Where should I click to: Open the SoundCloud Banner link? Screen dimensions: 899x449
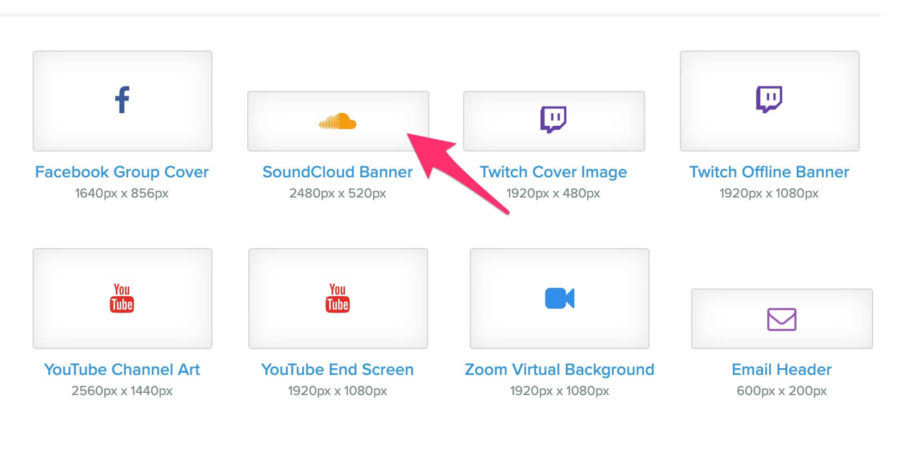[338, 172]
